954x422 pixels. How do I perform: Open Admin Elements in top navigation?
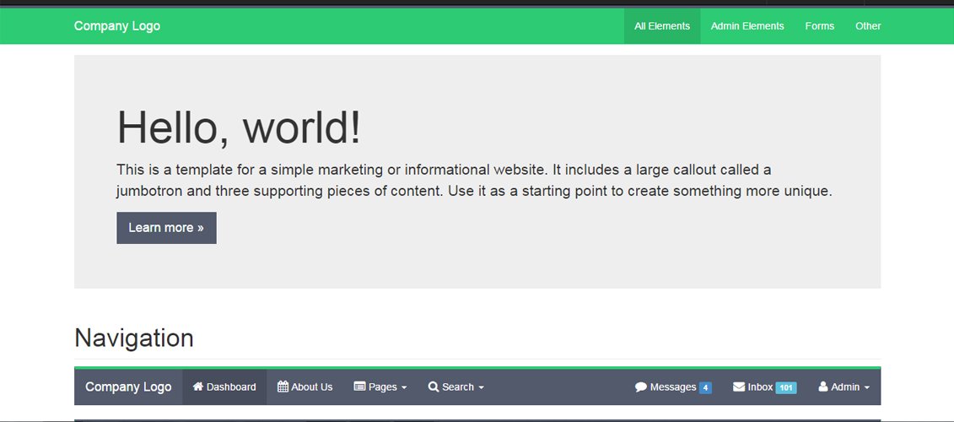coord(747,26)
